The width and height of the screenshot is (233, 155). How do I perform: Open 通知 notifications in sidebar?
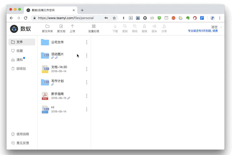pyautogui.click(x=17, y=60)
